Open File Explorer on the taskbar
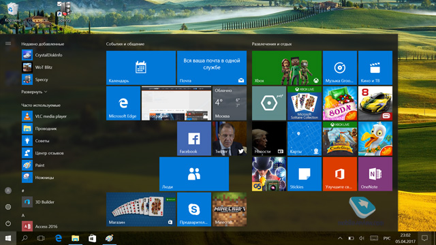 (x=76, y=238)
